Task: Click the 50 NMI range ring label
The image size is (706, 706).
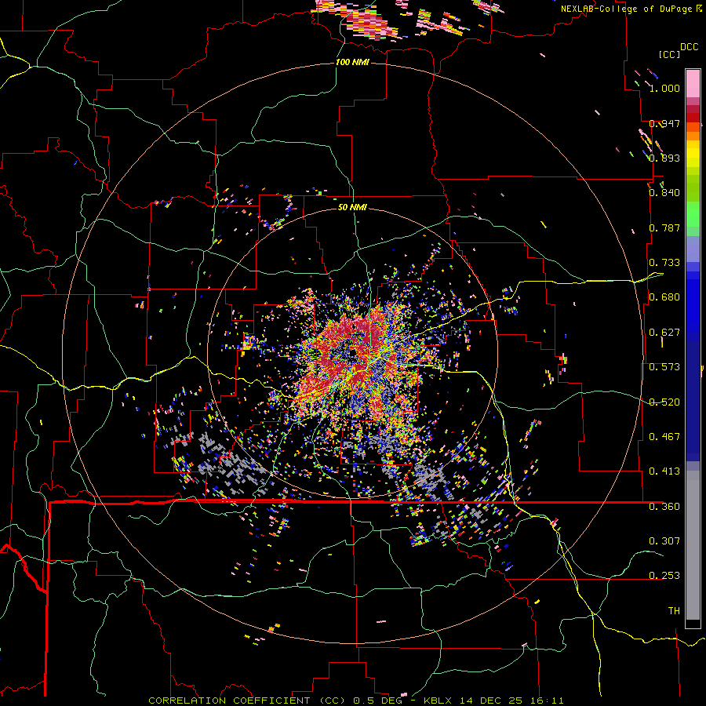Action: [x=352, y=208]
